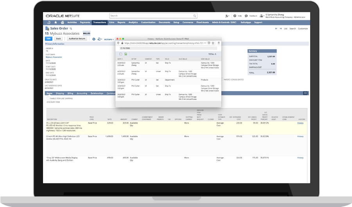
Task: Click the Authorize Return button
Action: tap(77, 39)
